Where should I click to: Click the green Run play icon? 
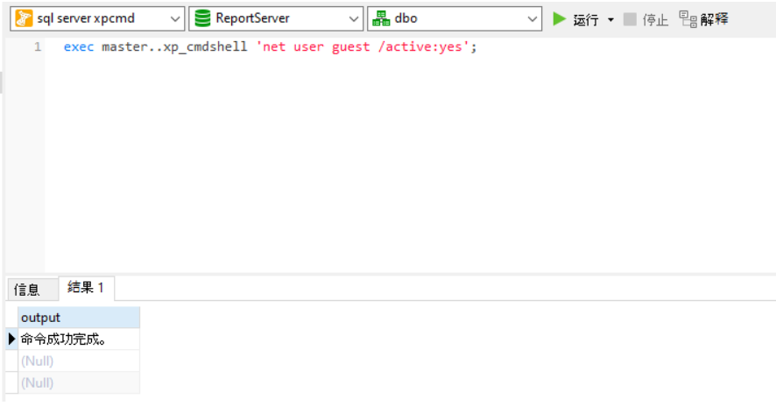click(x=560, y=19)
